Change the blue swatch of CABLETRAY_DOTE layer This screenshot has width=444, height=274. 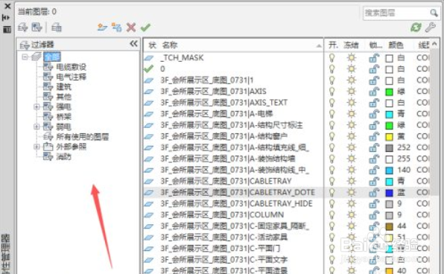pos(390,193)
